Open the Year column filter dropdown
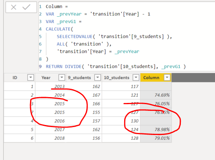215x160 pixels. point(62,77)
